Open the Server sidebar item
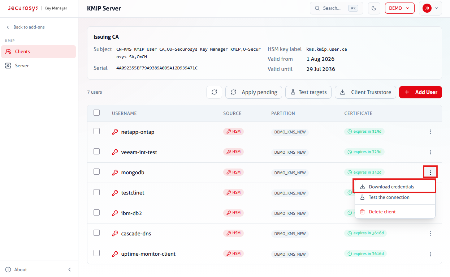The width and height of the screenshot is (450, 277). pos(39,66)
